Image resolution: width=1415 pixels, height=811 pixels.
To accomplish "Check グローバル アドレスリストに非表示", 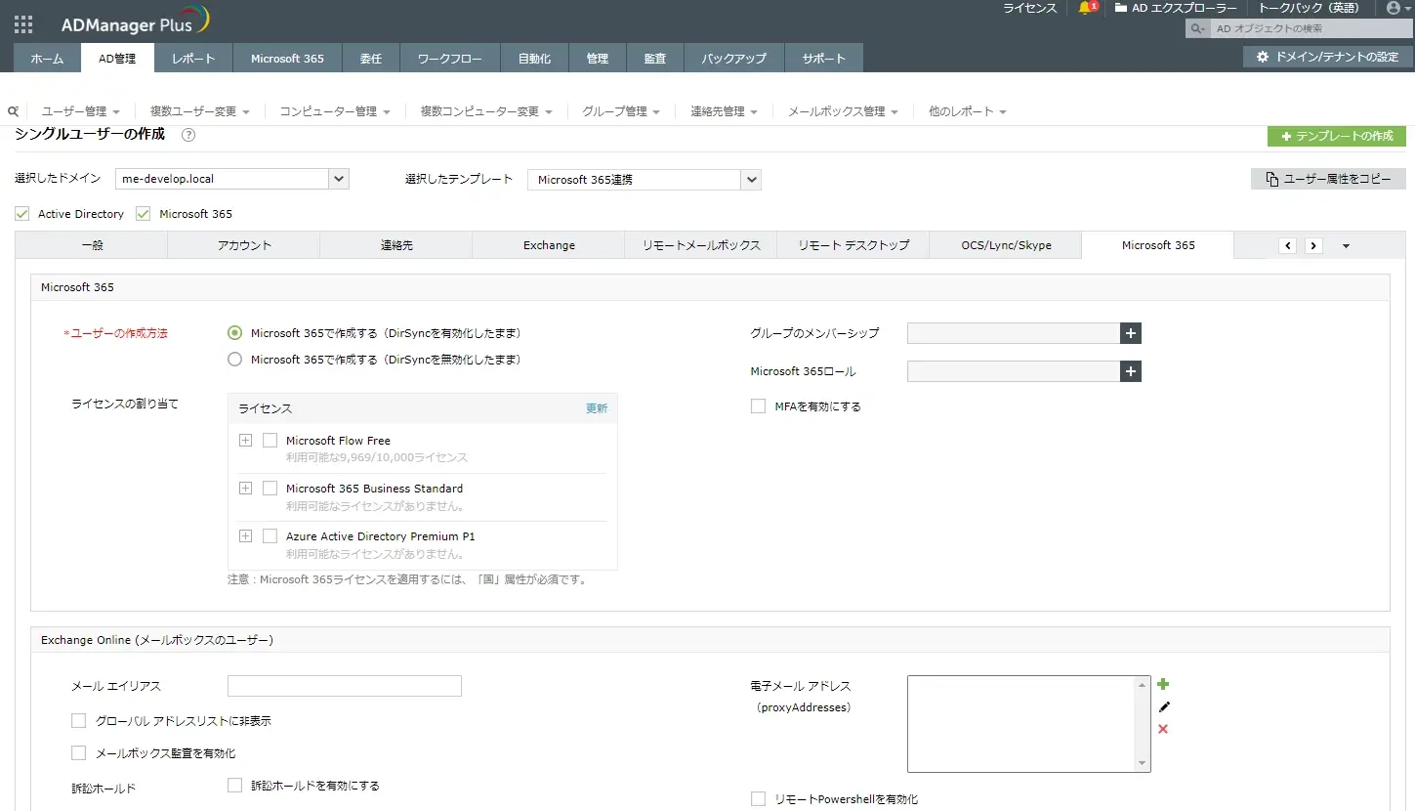I will point(79,721).
